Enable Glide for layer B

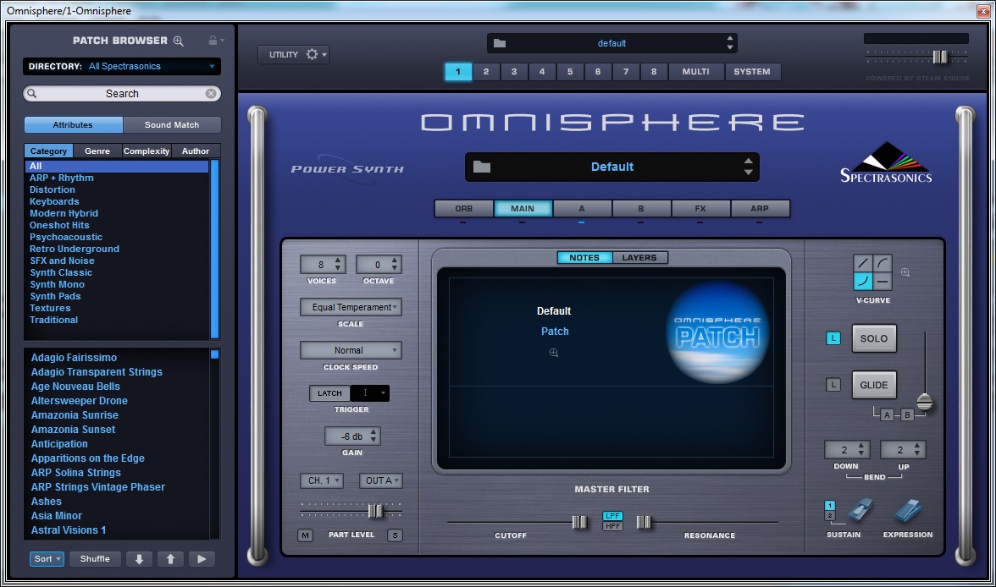[x=908, y=414]
